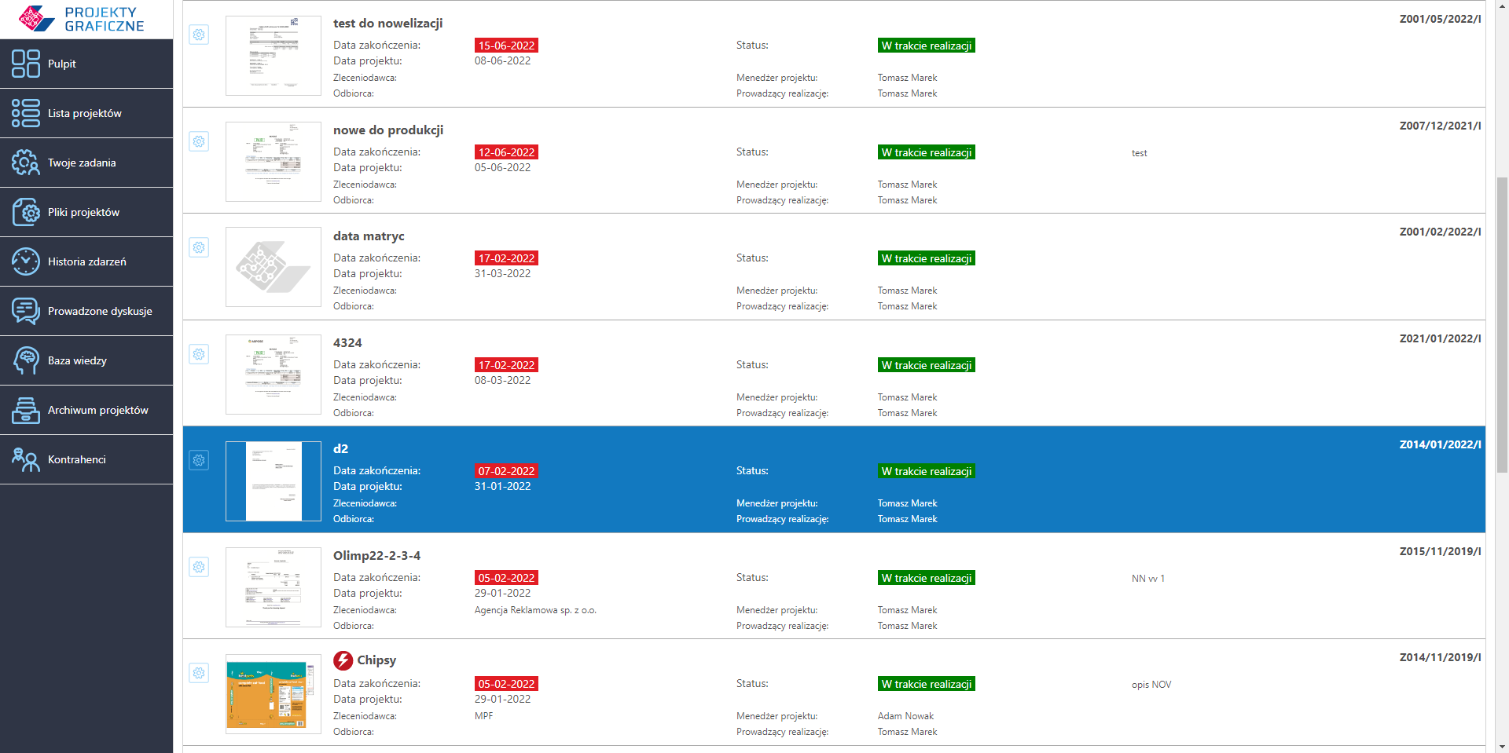
Task: Open Historia zdarzeń clock icon
Action: click(25, 261)
